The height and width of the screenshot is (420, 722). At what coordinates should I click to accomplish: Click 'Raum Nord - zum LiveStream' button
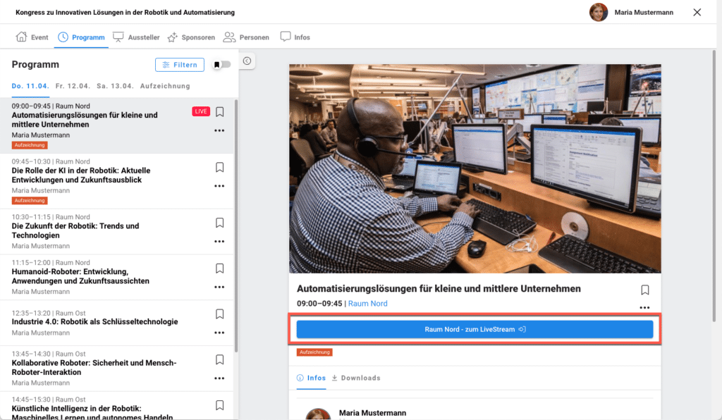[x=475, y=329]
